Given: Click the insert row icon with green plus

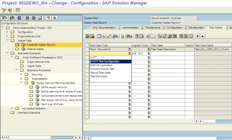Looking at the screenshot, I should tap(88, 36).
